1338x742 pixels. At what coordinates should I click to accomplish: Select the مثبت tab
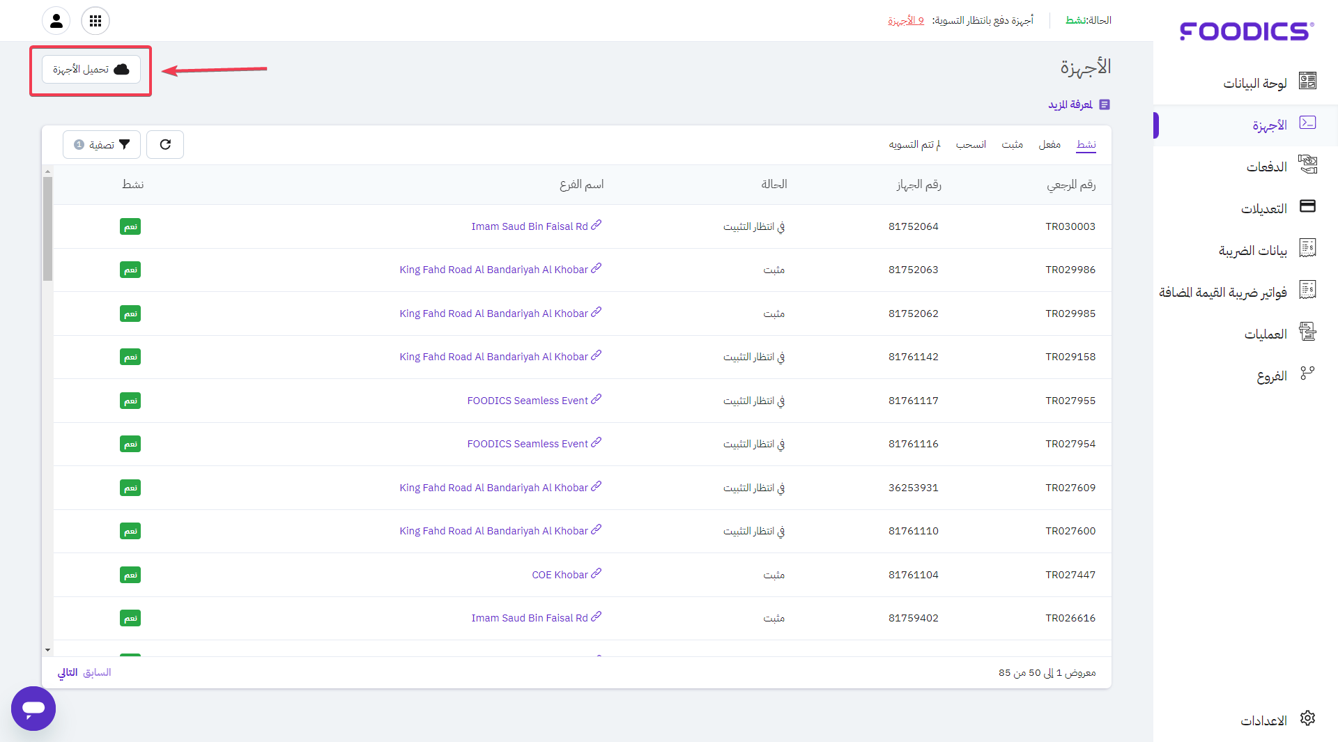1012,144
